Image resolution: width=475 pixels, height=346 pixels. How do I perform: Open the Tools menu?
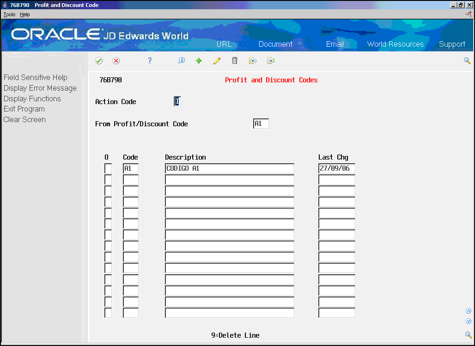coord(9,14)
